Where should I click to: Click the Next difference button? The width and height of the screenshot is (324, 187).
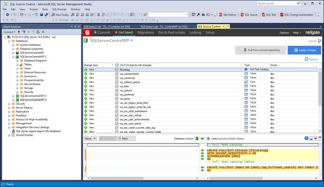(126, 138)
